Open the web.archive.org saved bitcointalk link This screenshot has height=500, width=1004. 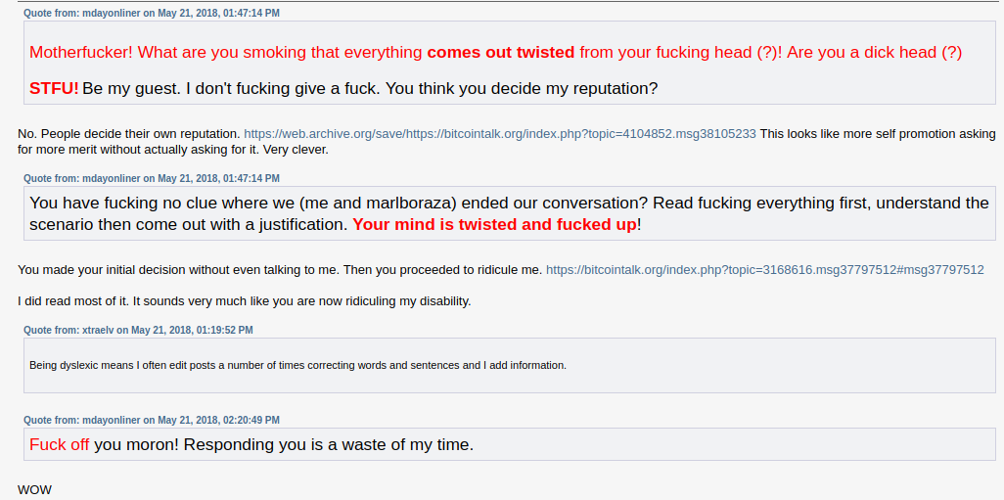click(500, 134)
